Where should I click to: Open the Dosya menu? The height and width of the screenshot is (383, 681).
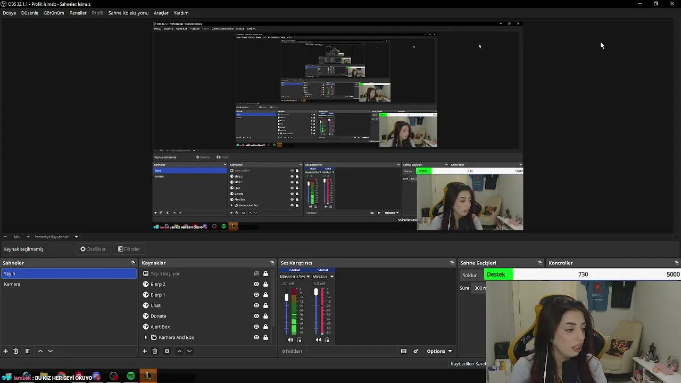point(10,13)
